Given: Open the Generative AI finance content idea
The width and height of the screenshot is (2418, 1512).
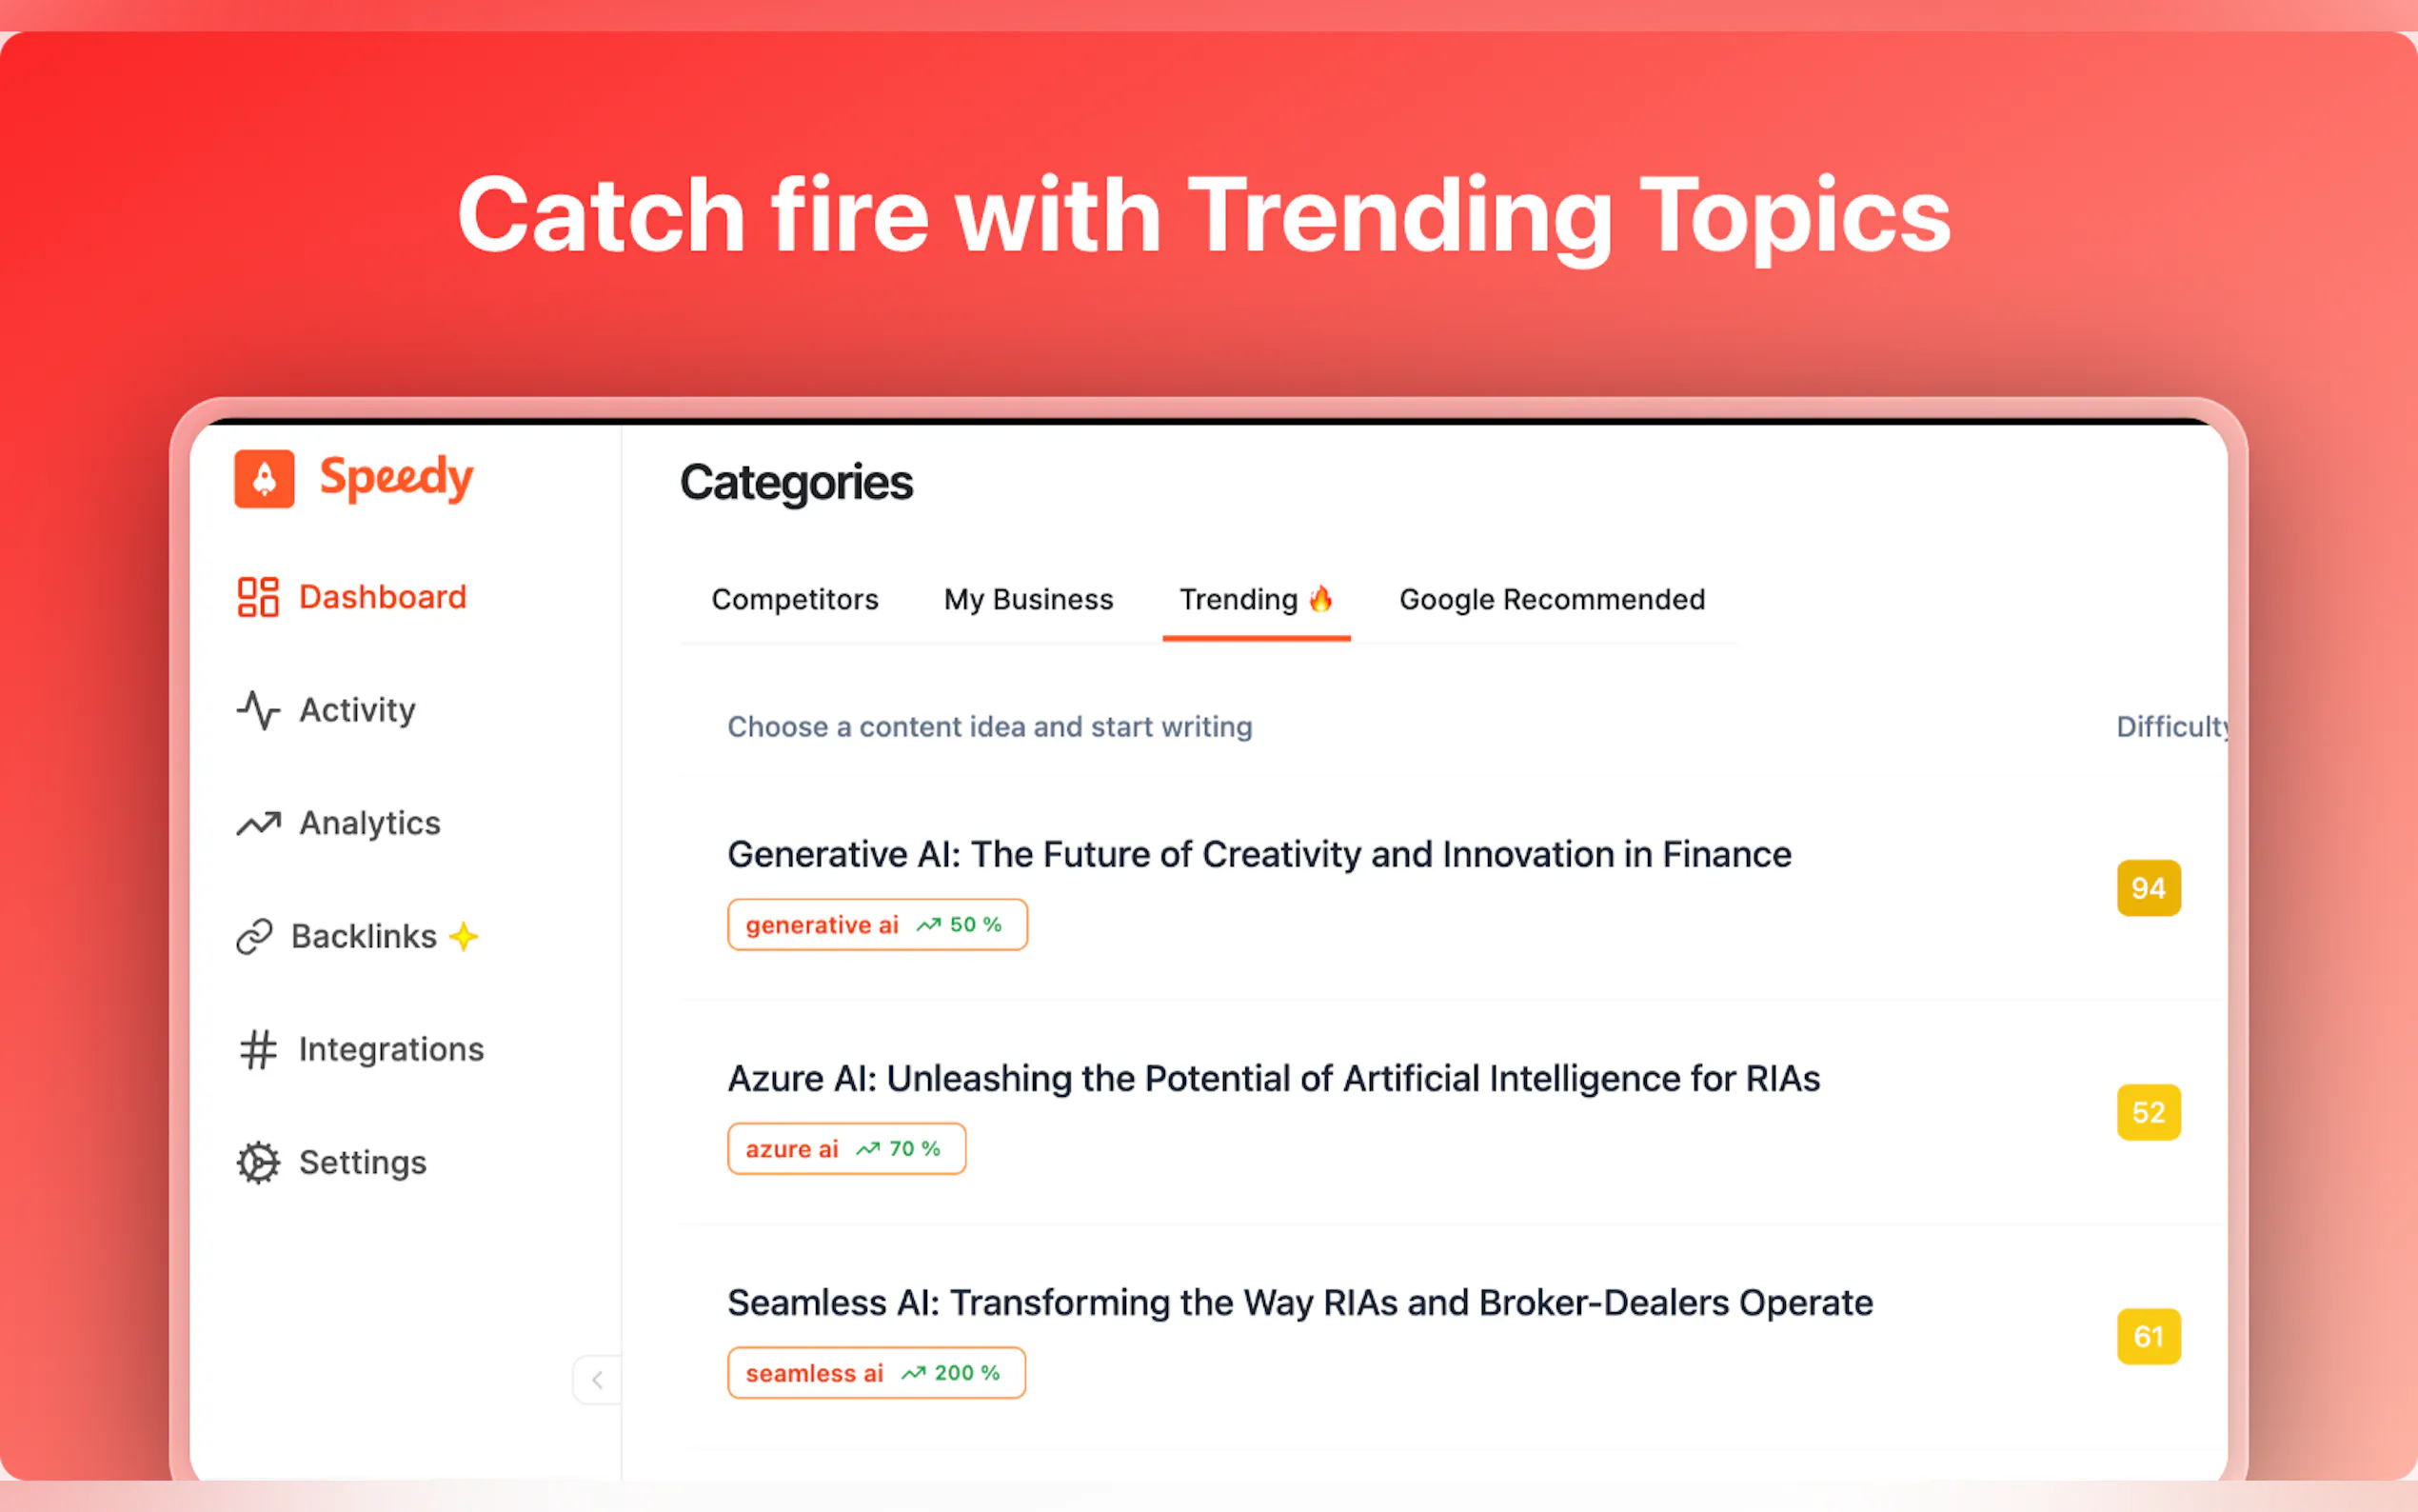Looking at the screenshot, I should pyautogui.click(x=1259, y=855).
